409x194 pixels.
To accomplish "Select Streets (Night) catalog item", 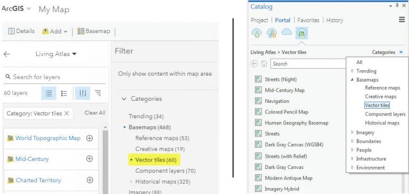I will tap(276, 79).
